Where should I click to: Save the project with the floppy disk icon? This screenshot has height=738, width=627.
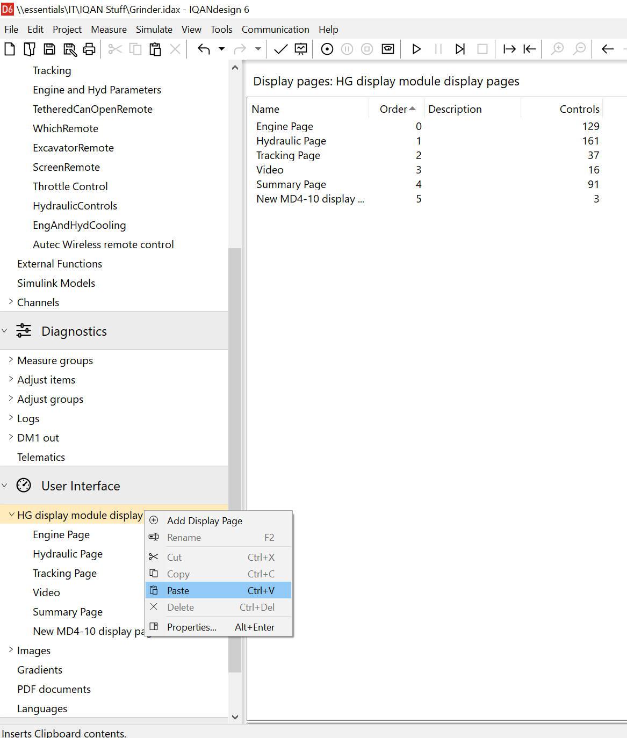coord(49,49)
